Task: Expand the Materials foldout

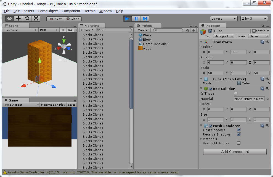Action: coord(201,139)
